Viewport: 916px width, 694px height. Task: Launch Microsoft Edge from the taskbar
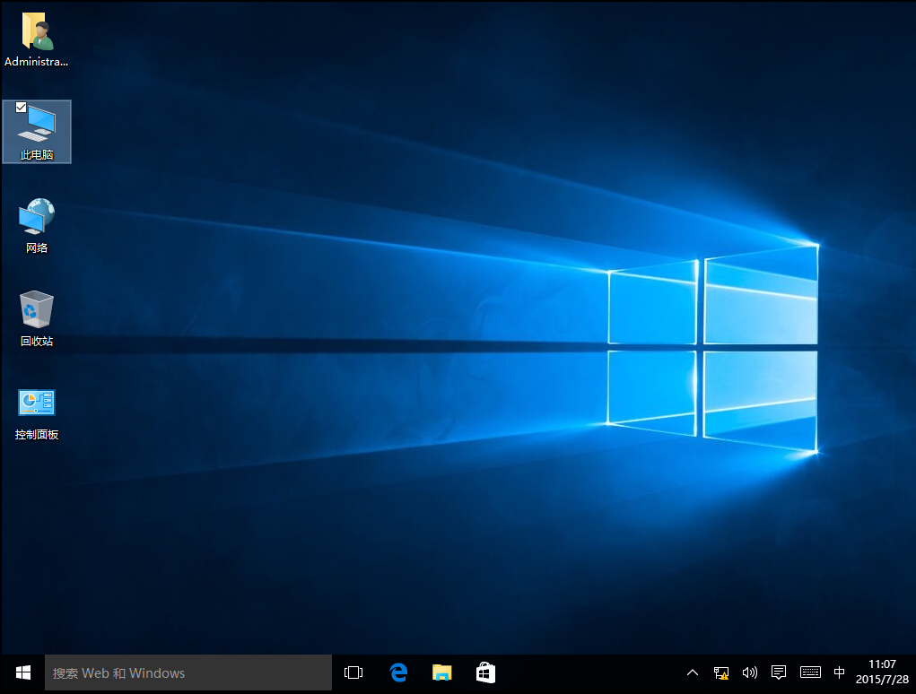point(398,673)
